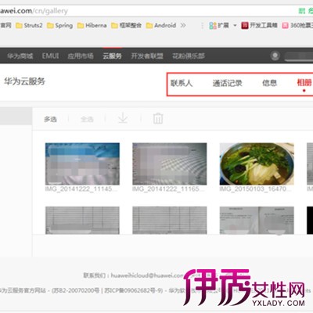Image resolution: width=313 pixels, height=313 pixels.
Task: Open the dropdown arrow next to 扩展
Action: [235, 25]
